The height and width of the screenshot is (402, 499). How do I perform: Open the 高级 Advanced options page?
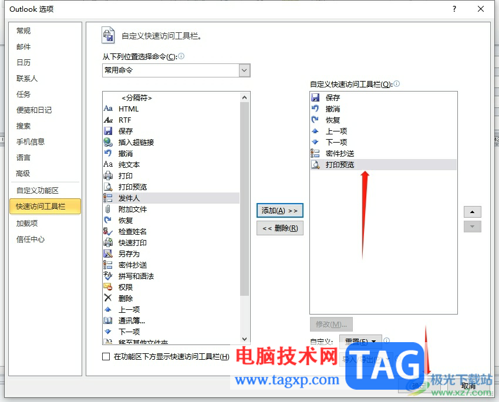point(23,173)
